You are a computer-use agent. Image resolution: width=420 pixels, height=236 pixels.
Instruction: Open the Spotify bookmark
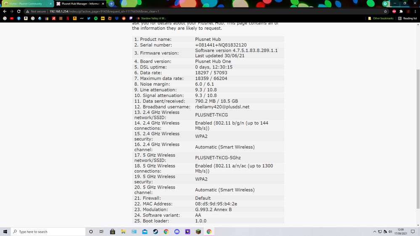click(96, 18)
